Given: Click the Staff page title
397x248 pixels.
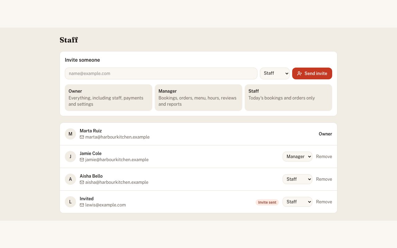Looking at the screenshot, I should pos(69,40).
